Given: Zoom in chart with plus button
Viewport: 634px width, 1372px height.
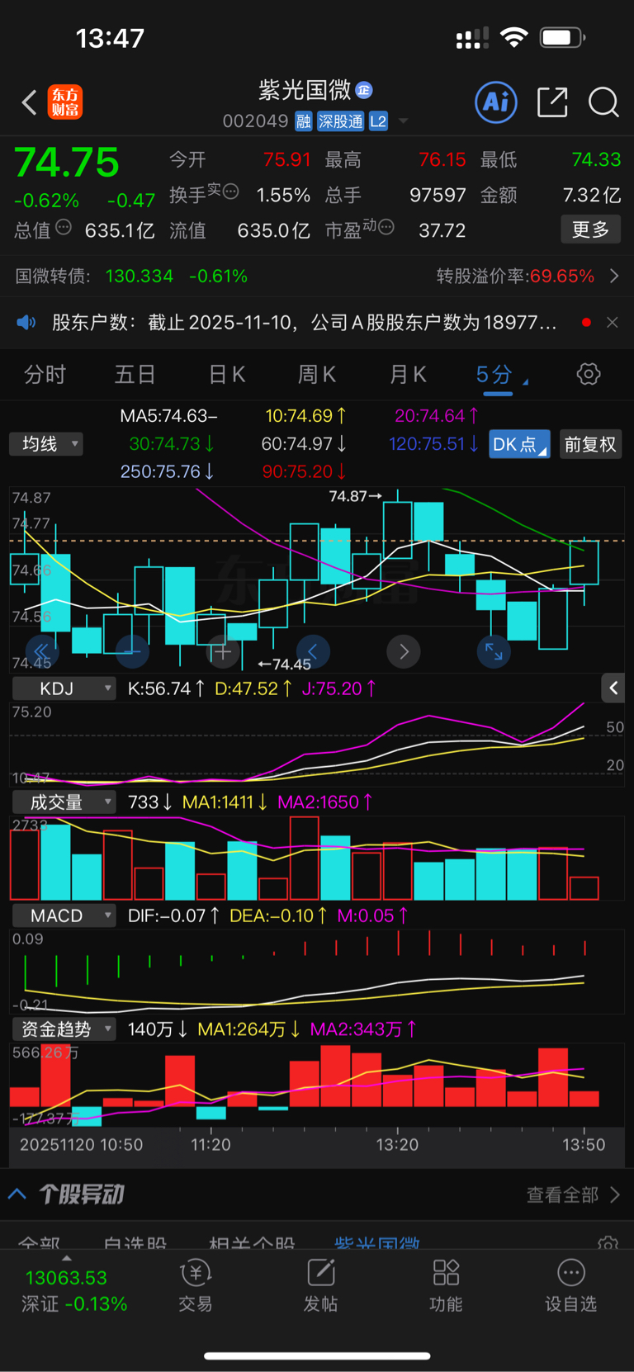Looking at the screenshot, I should click(223, 651).
